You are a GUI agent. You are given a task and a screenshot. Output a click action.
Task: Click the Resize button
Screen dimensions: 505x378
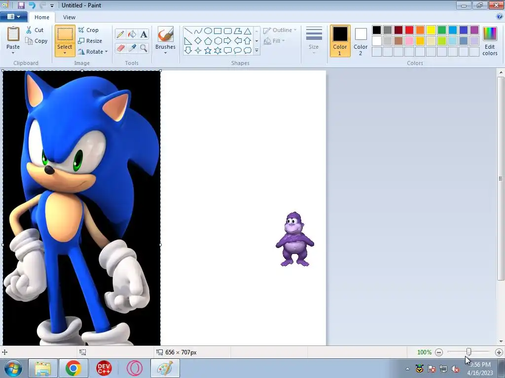coord(90,41)
